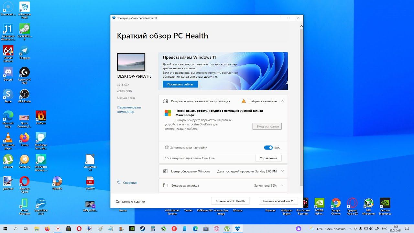Click the Google Chrome desktop icon
Screen dimensions: 414x233
tap(336, 206)
